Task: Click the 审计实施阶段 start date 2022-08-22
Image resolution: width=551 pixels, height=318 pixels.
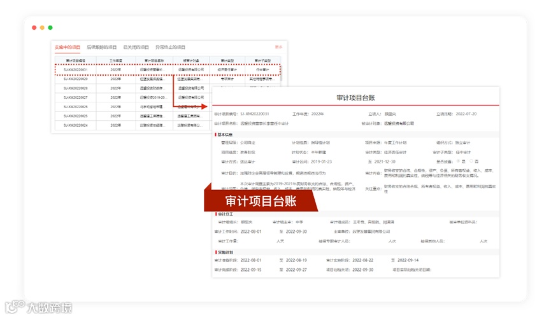Action: pos(362,260)
